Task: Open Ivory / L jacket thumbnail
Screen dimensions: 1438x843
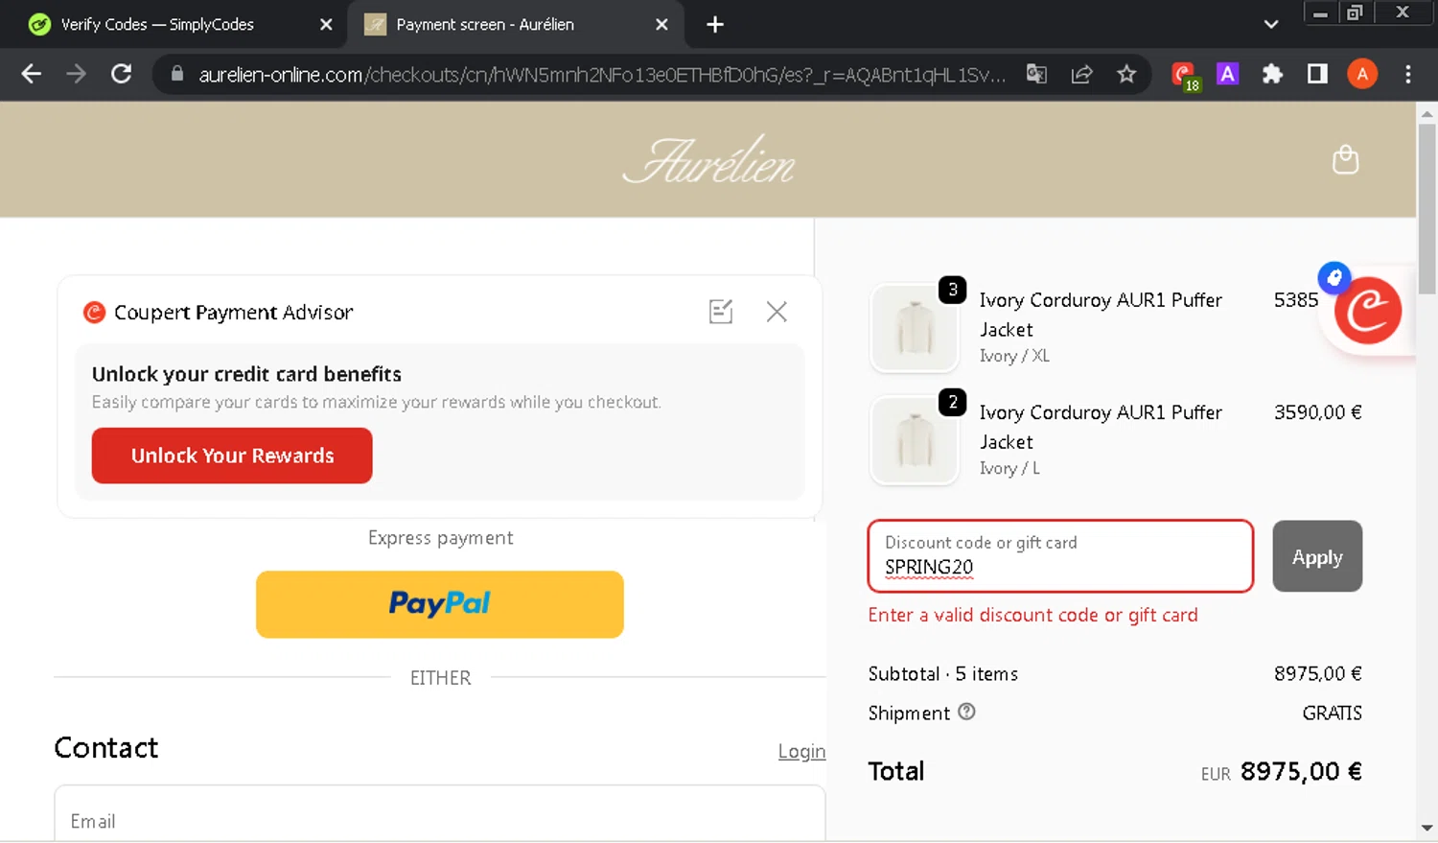Action: click(x=915, y=440)
